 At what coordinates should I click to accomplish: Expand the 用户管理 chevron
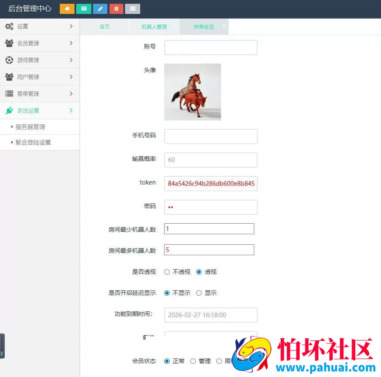coord(71,77)
